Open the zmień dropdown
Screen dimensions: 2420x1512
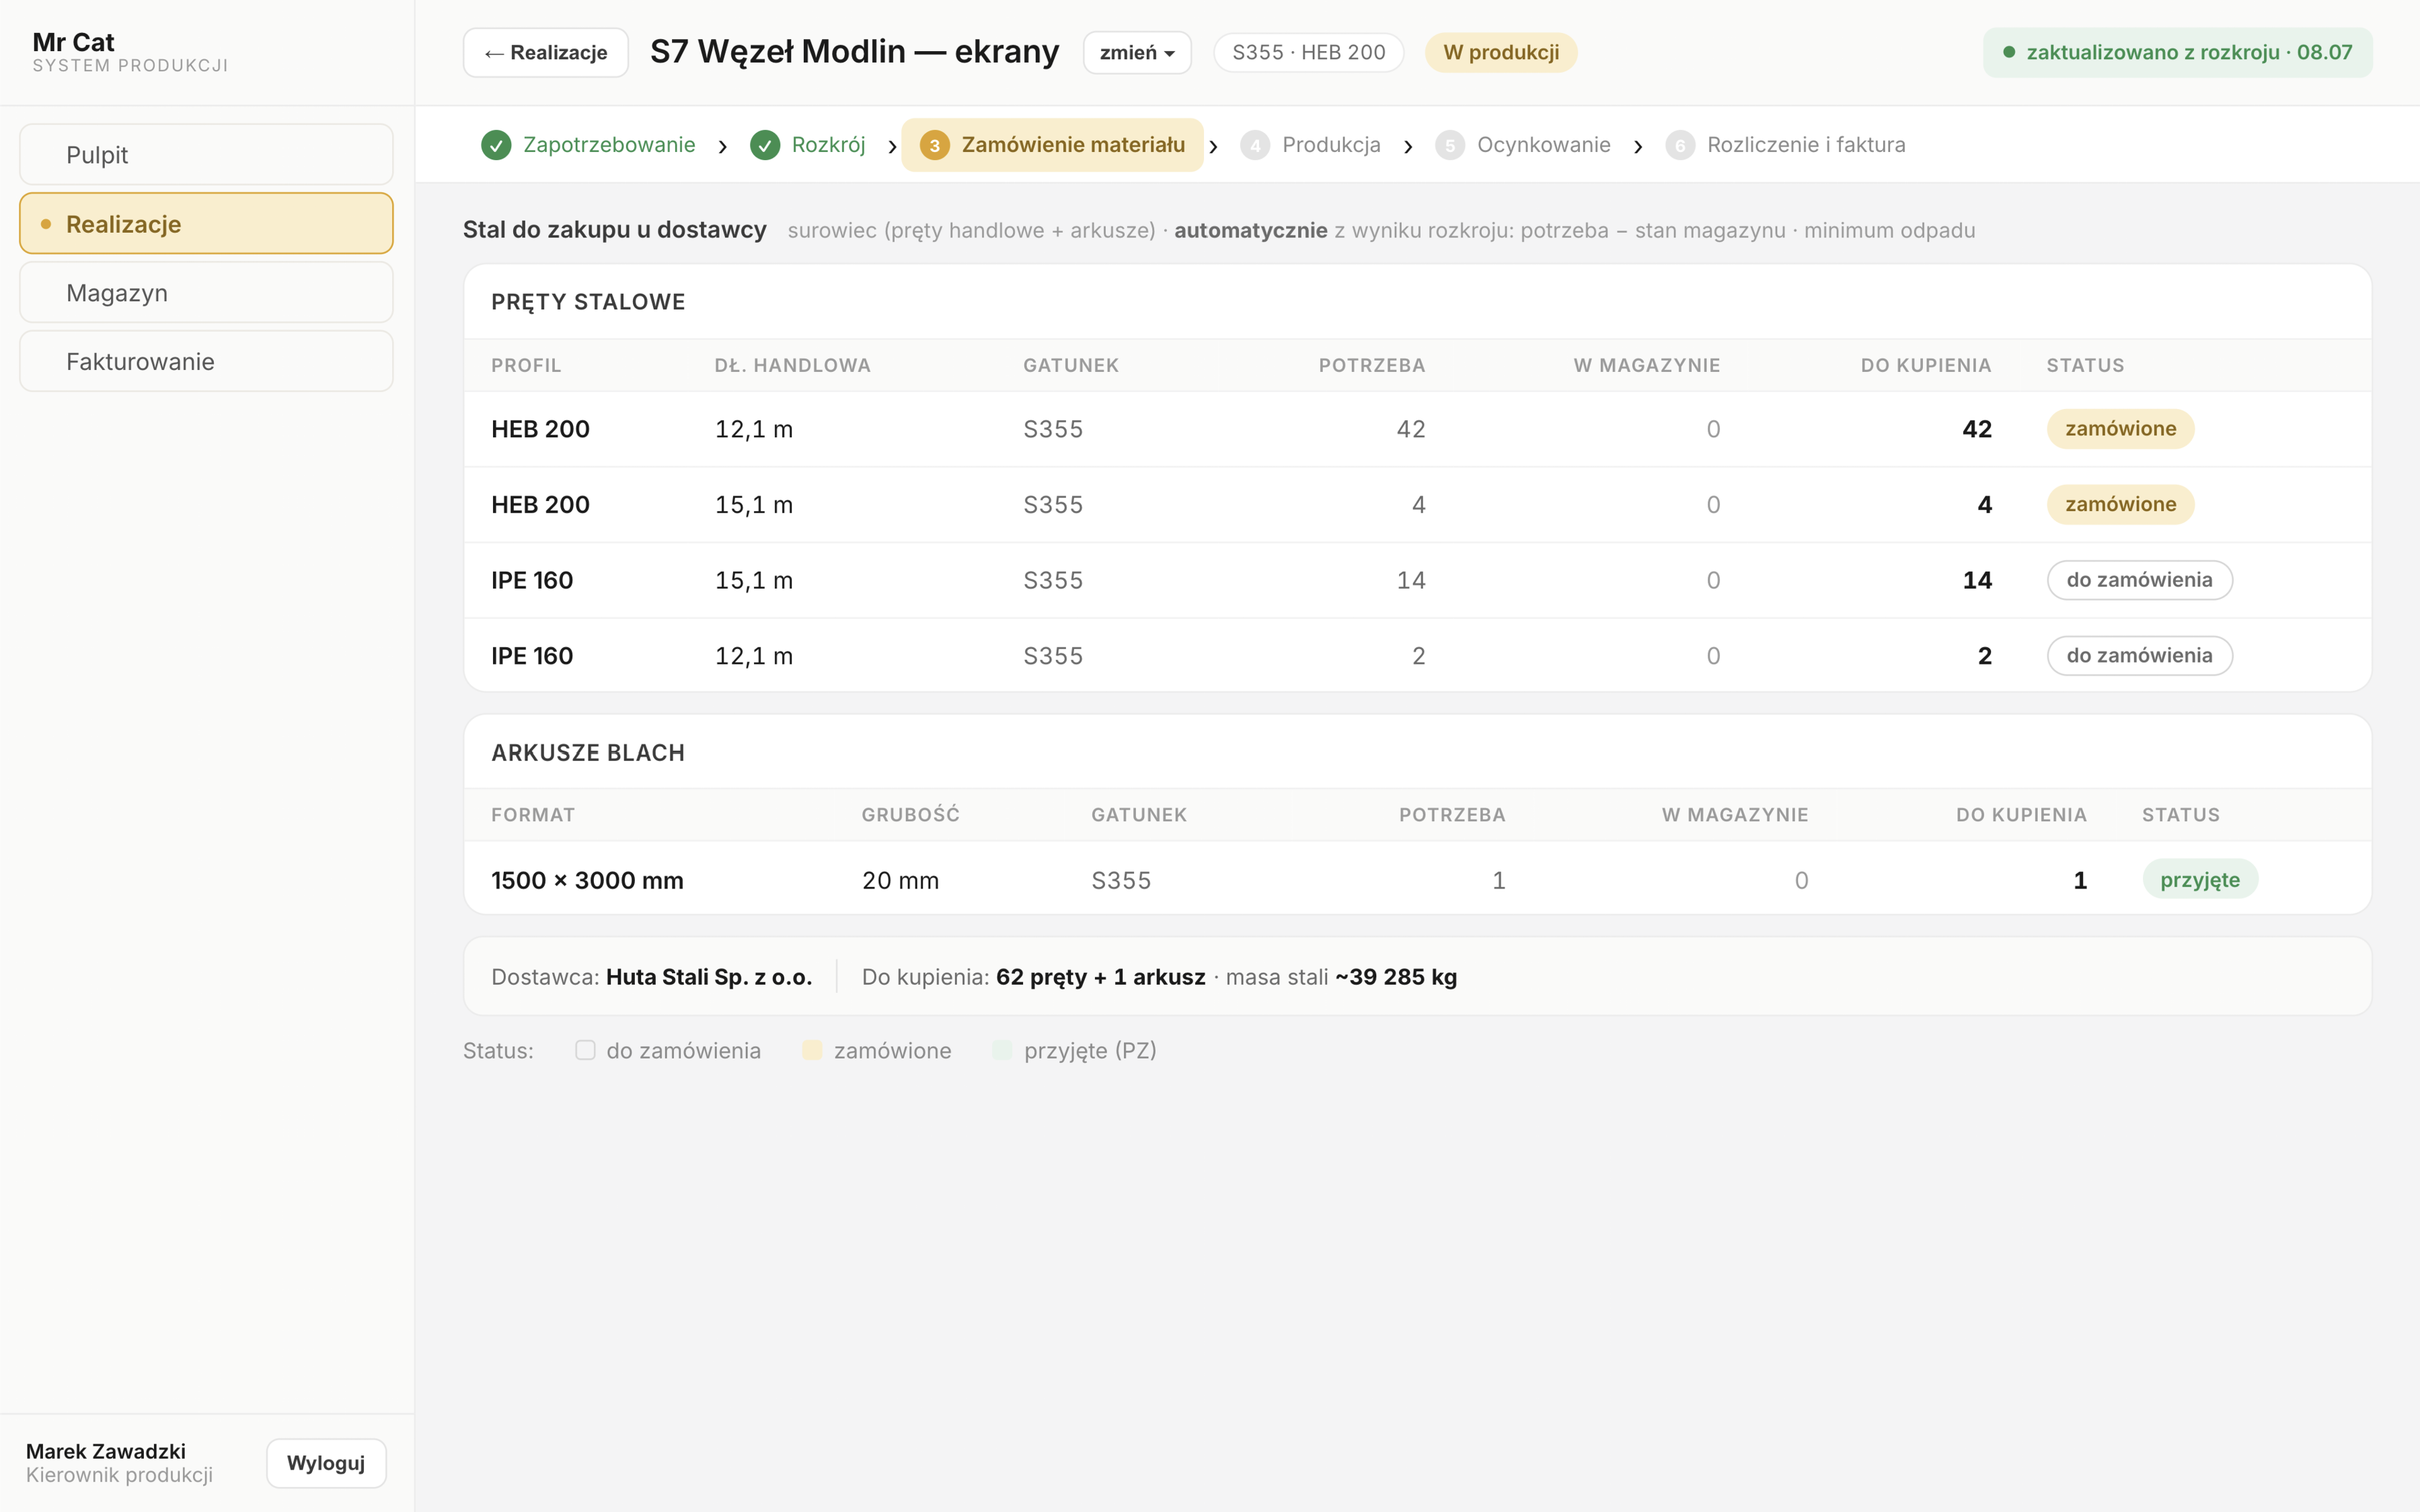click(1137, 52)
